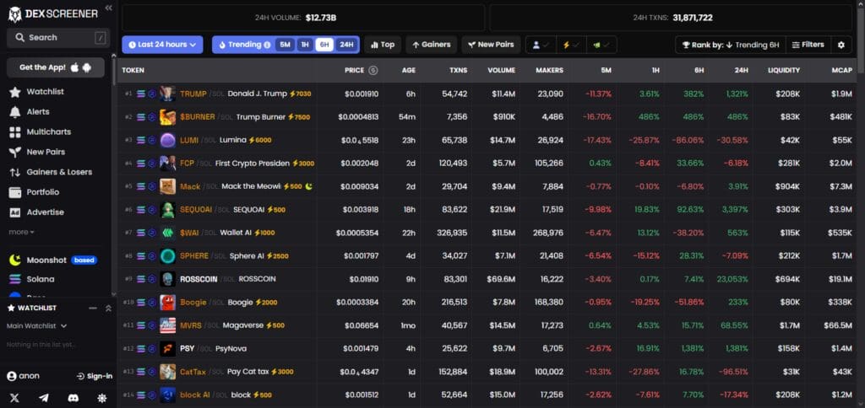Focus the Search input field
Viewport: 865px width, 408px height.
[58, 38]
